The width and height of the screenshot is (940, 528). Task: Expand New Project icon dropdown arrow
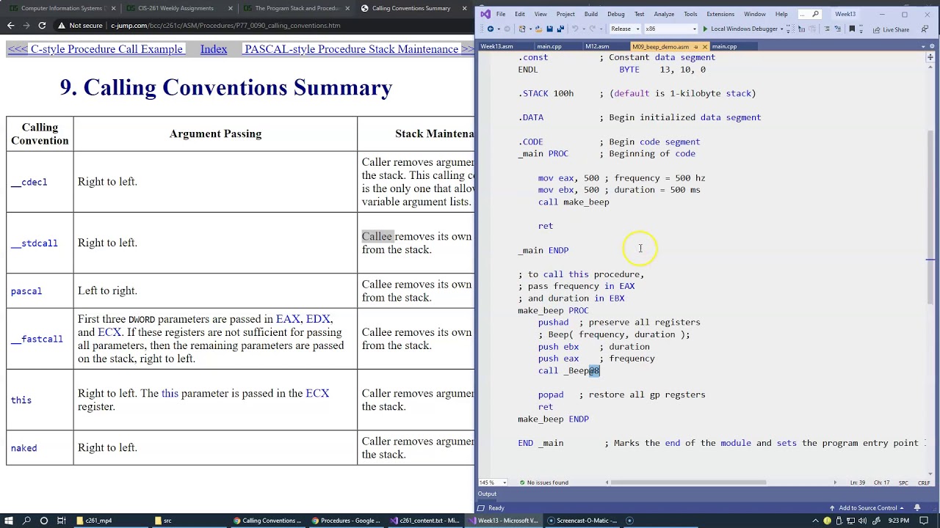[530, 29]
